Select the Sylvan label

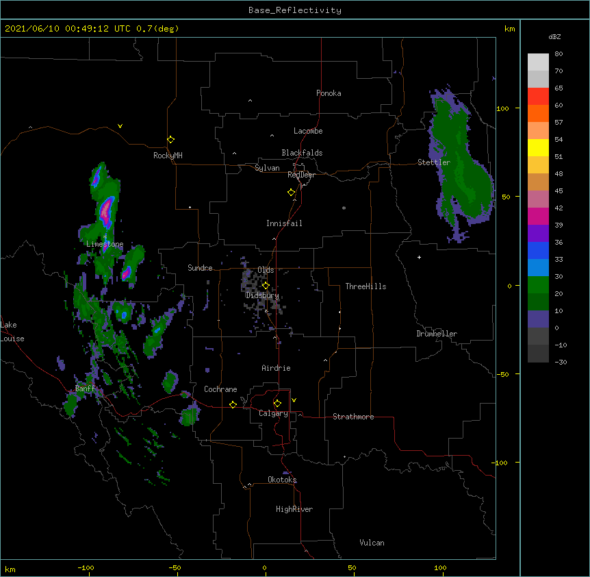[267, 168]
